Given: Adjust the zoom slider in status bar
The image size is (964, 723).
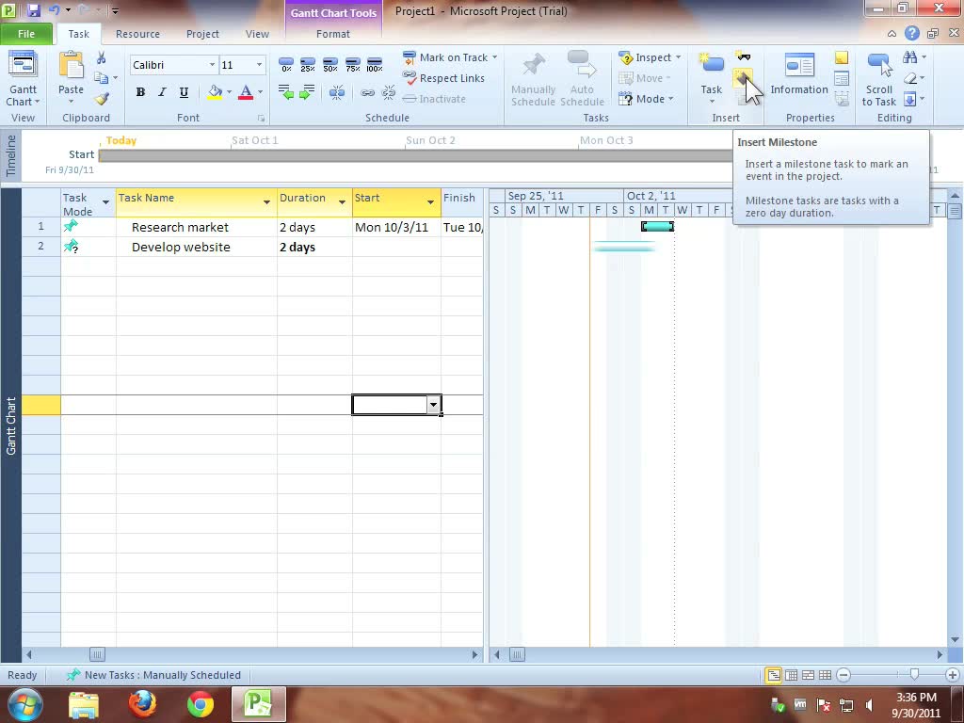Looking at the screenshot, I should coord(914,675).
